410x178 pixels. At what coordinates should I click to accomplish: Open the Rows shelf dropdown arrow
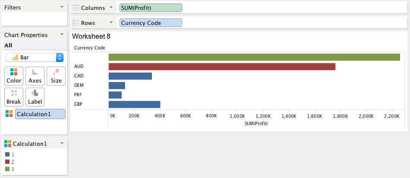(111, 23)
